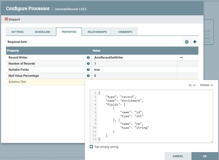
Task: Click the Value column header
Action: click(x=96, y=51)
